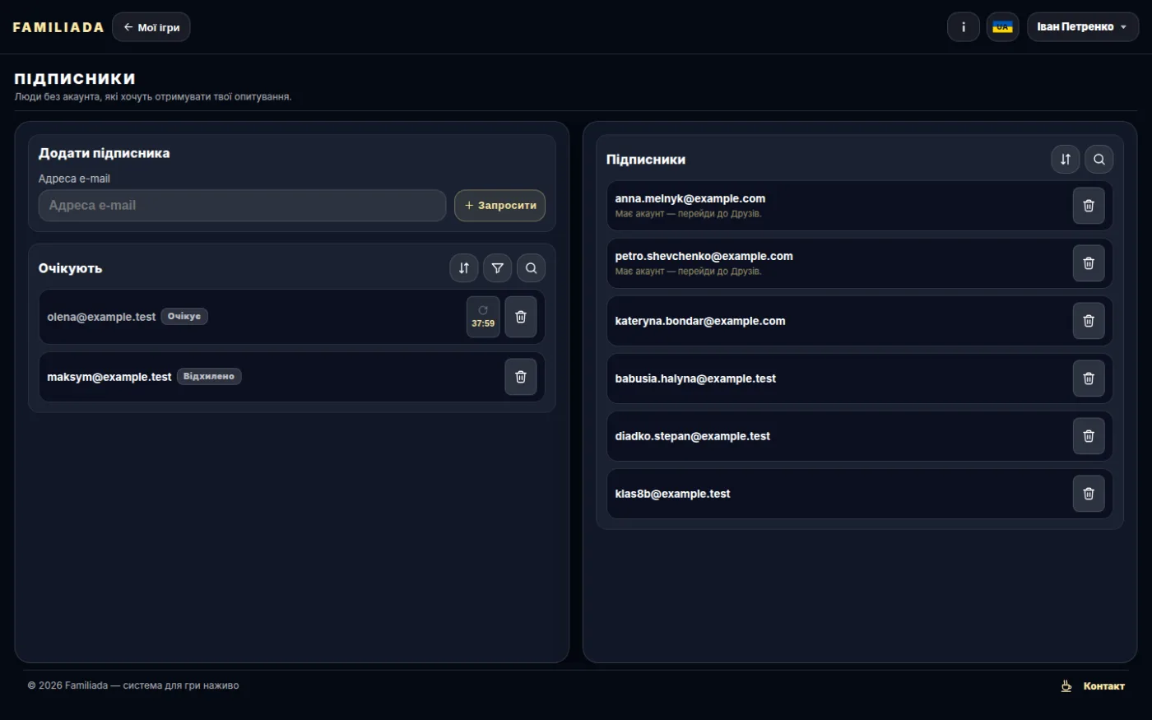This screenshot has width=1152, height=720.
Task: Click the Підписники page heading
Action: [x=75, y=79]
